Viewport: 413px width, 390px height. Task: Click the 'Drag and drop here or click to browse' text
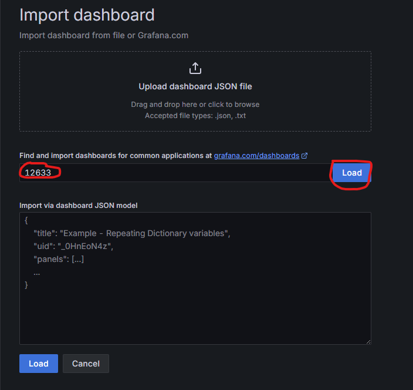pos(195,105)
